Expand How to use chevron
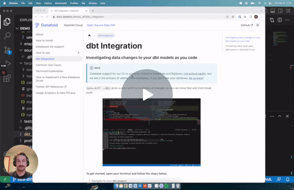The height and width of the screenshot is (190, 294). tap(78, 53)
